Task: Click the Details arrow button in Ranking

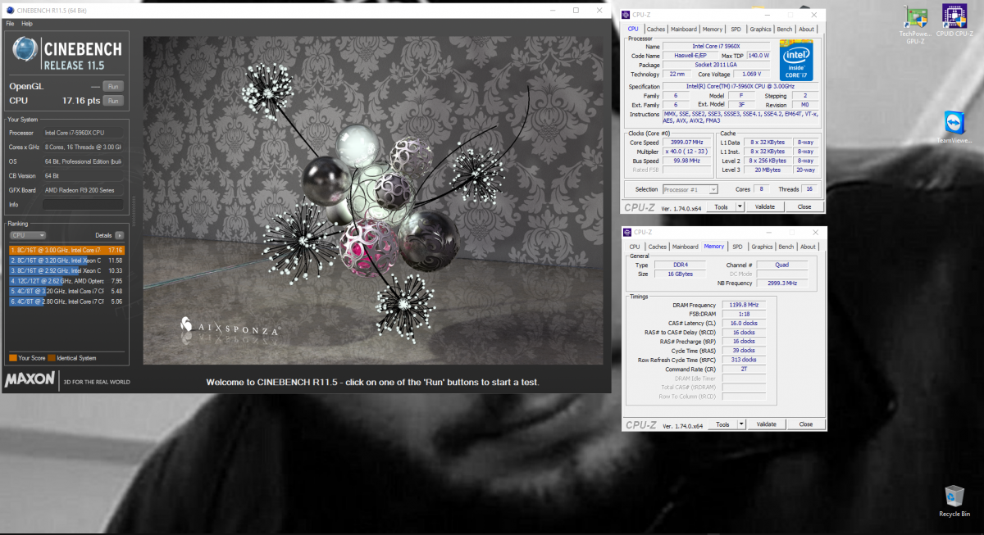Action: [120, 235]
